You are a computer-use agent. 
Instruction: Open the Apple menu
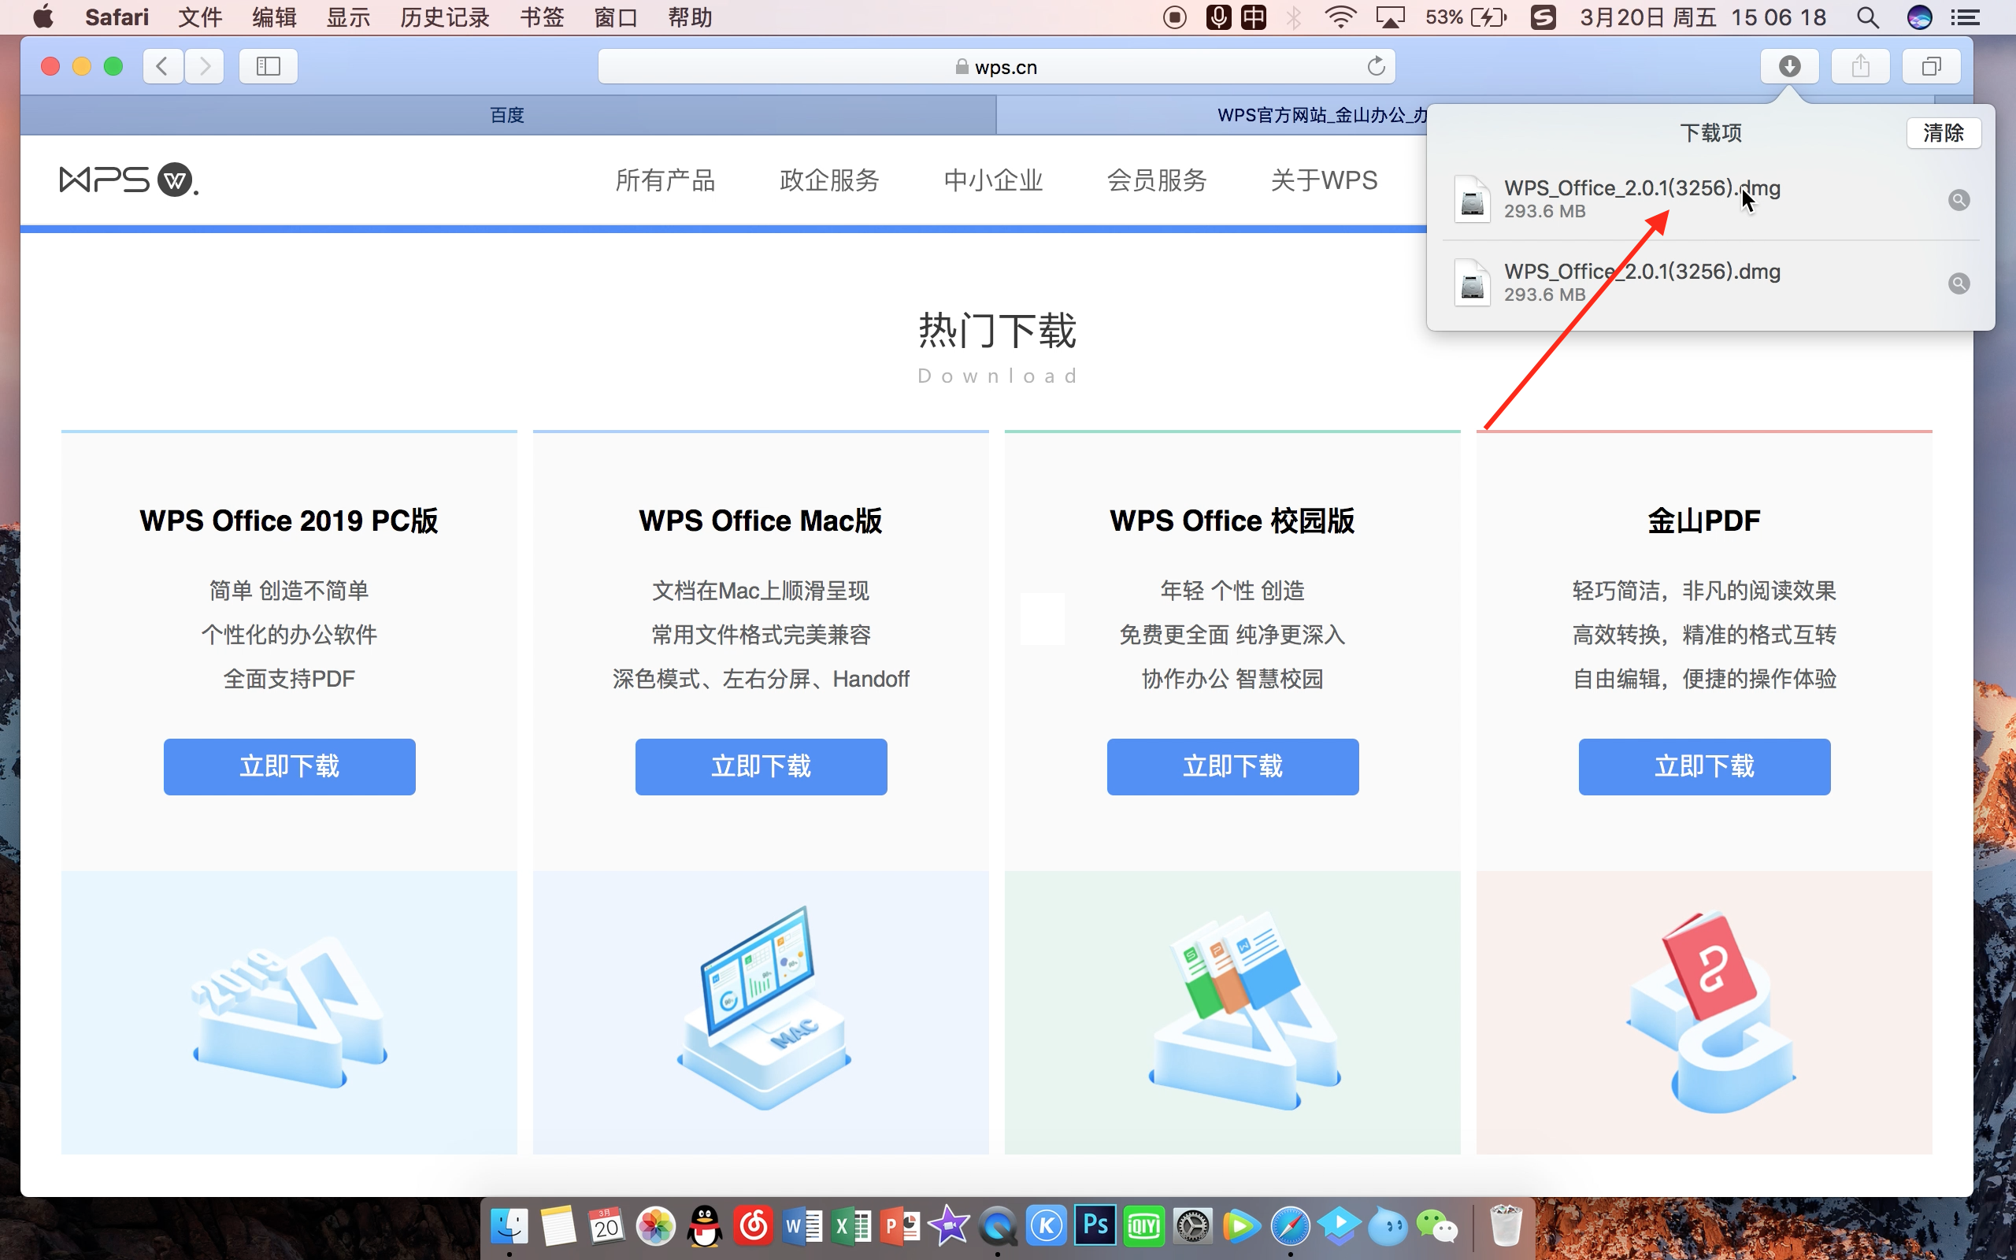tap(43, 17)
